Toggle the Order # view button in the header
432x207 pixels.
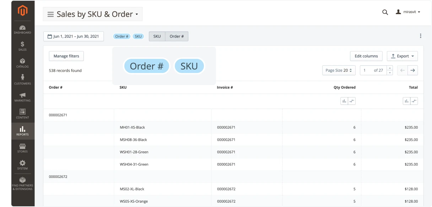[177, 36]
